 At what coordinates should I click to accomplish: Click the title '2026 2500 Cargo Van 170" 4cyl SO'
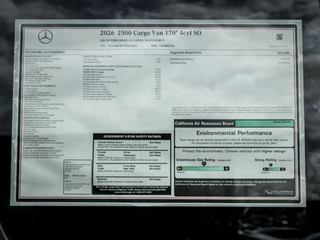coord(151,33)
